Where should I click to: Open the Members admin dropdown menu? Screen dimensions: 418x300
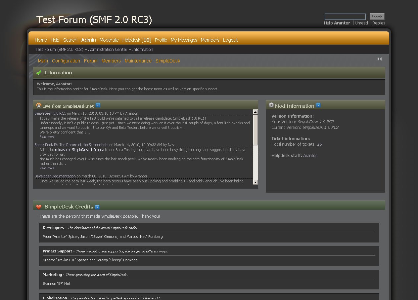(x=111, y=61)
